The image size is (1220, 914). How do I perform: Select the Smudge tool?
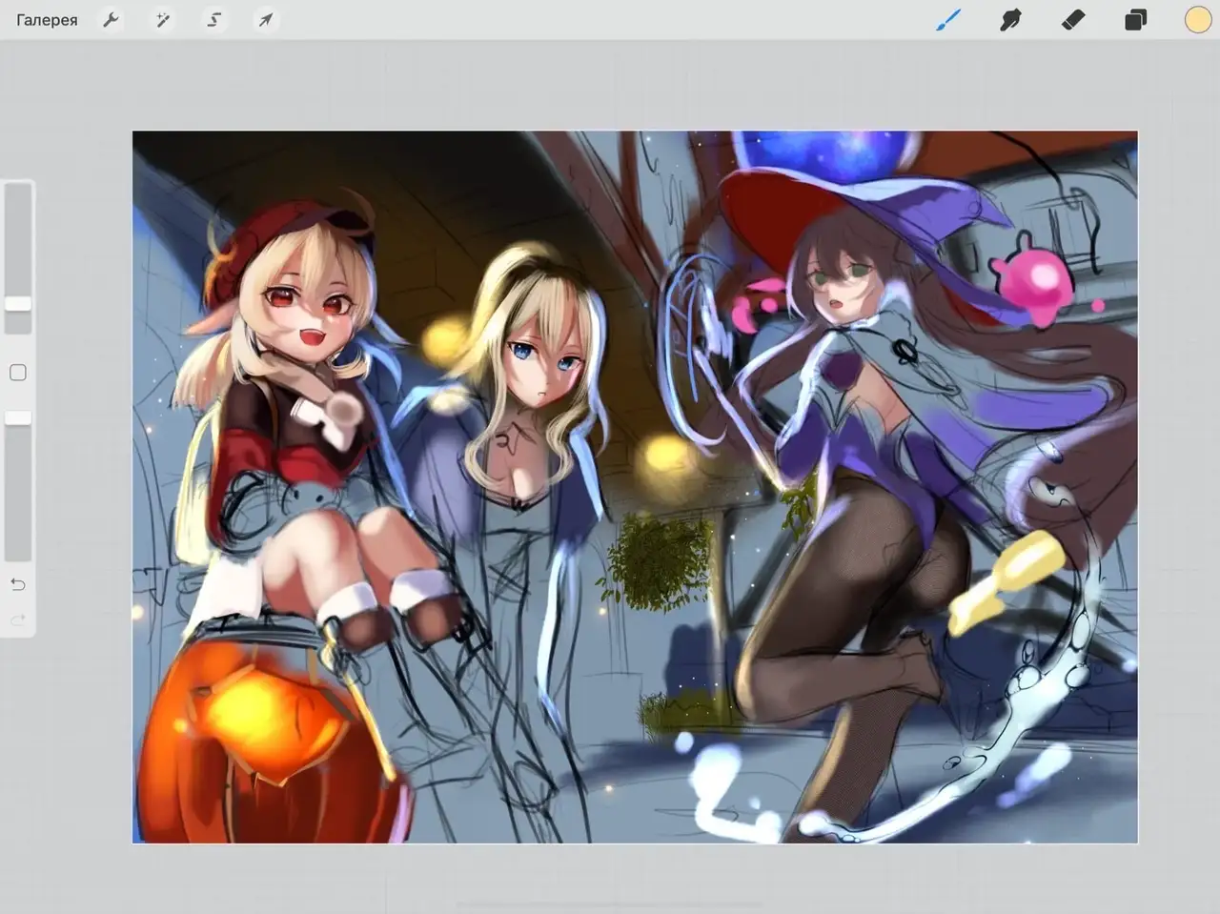[x=1010, y=20]
